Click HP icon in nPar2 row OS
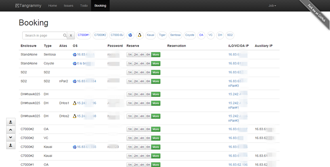This screenshot has width=330, height=167. point(75,81)
